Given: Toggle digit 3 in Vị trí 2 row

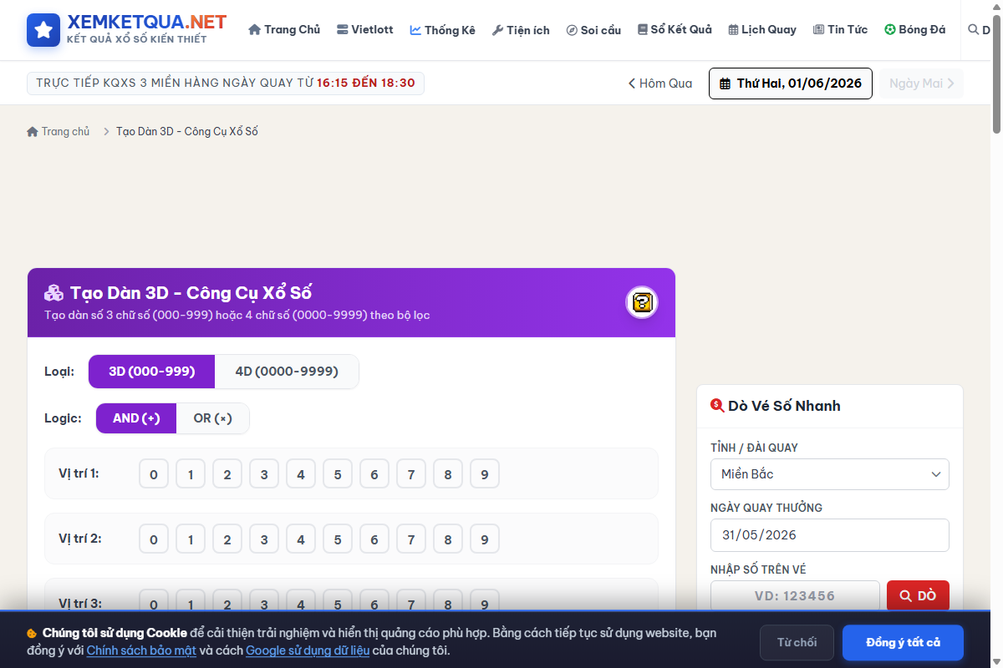Looking at the screenshot, I should coord(264,539).
